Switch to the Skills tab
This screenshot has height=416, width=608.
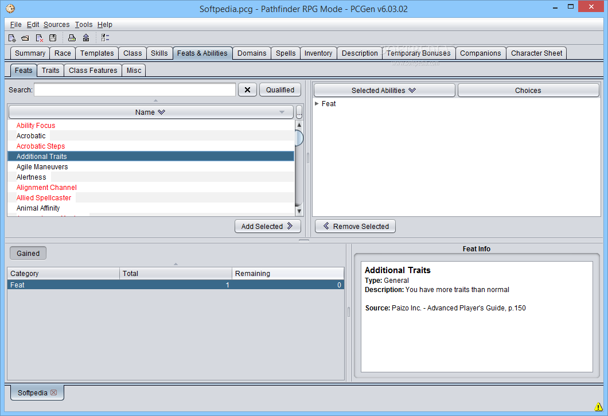pyautogui.click(x=159, y=53)
